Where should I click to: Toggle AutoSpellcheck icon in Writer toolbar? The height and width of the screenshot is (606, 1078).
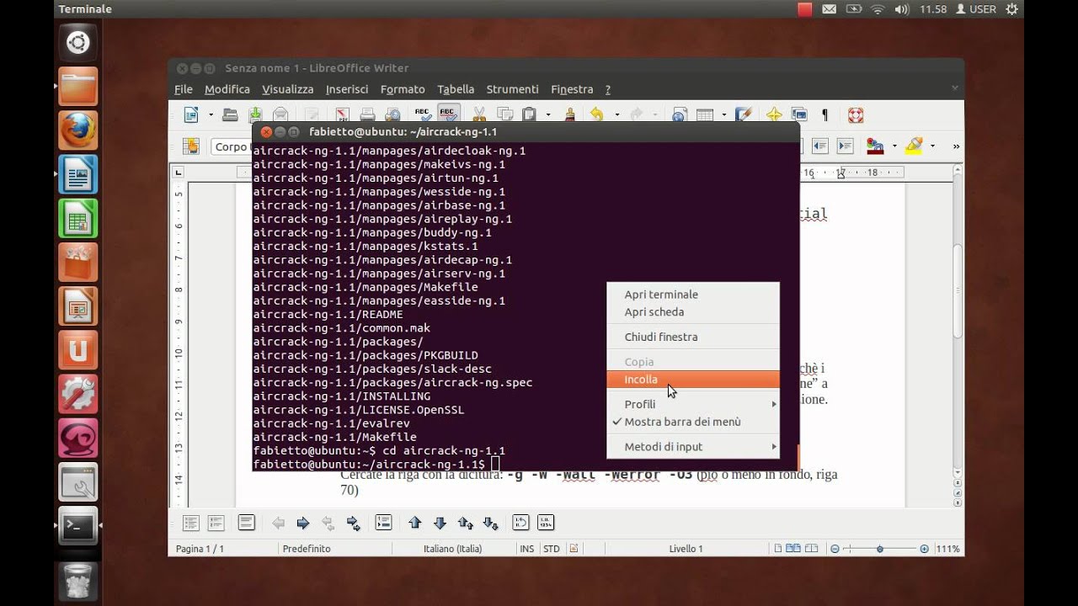[x=449, y=114]
